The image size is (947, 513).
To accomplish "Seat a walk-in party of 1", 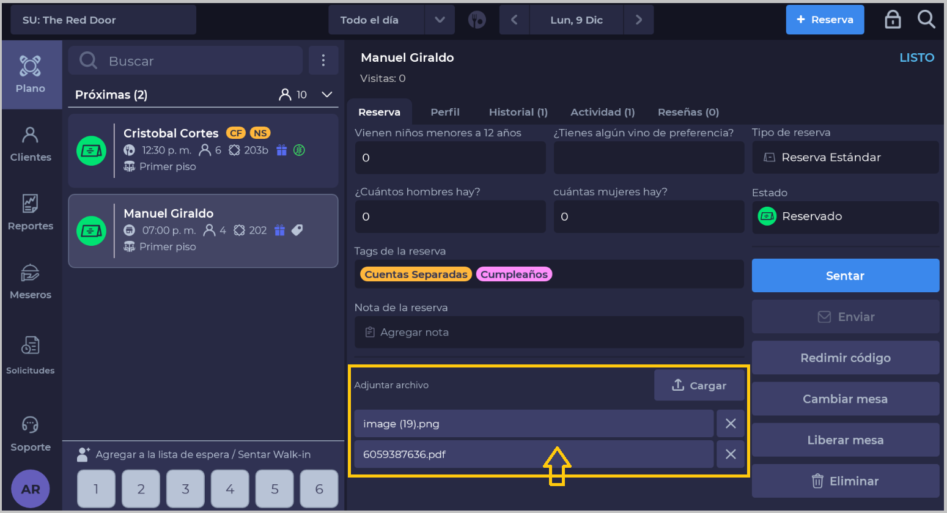I will (x=96, y=489).
